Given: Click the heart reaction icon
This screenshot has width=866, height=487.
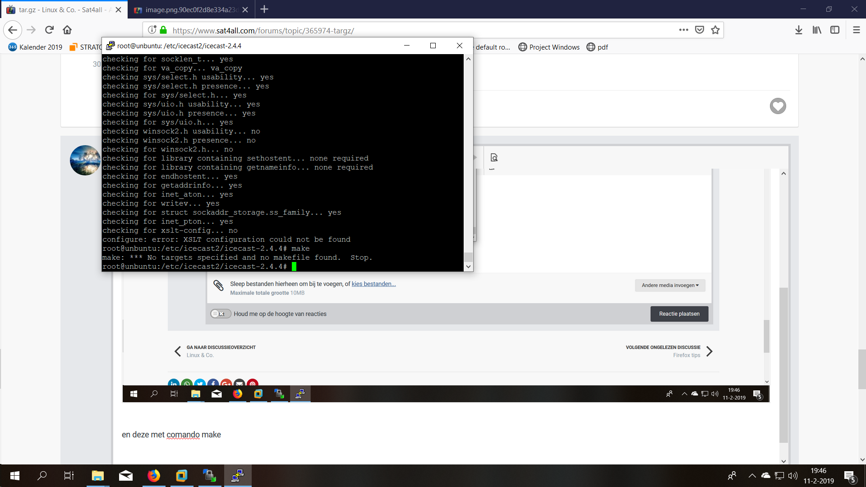Looking at the screenshot, I should coord(778,106).
